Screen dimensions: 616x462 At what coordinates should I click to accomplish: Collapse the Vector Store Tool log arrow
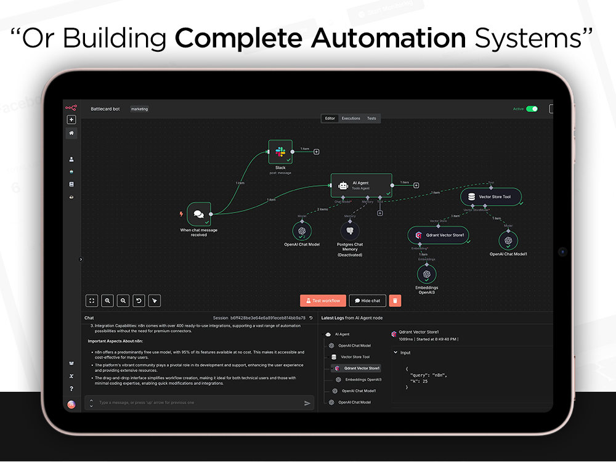(328, 357)
